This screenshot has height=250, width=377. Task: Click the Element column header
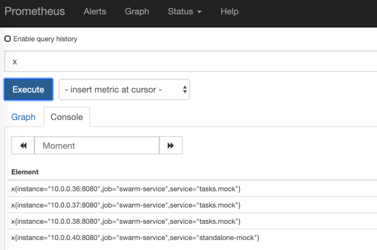coord(25,172)
